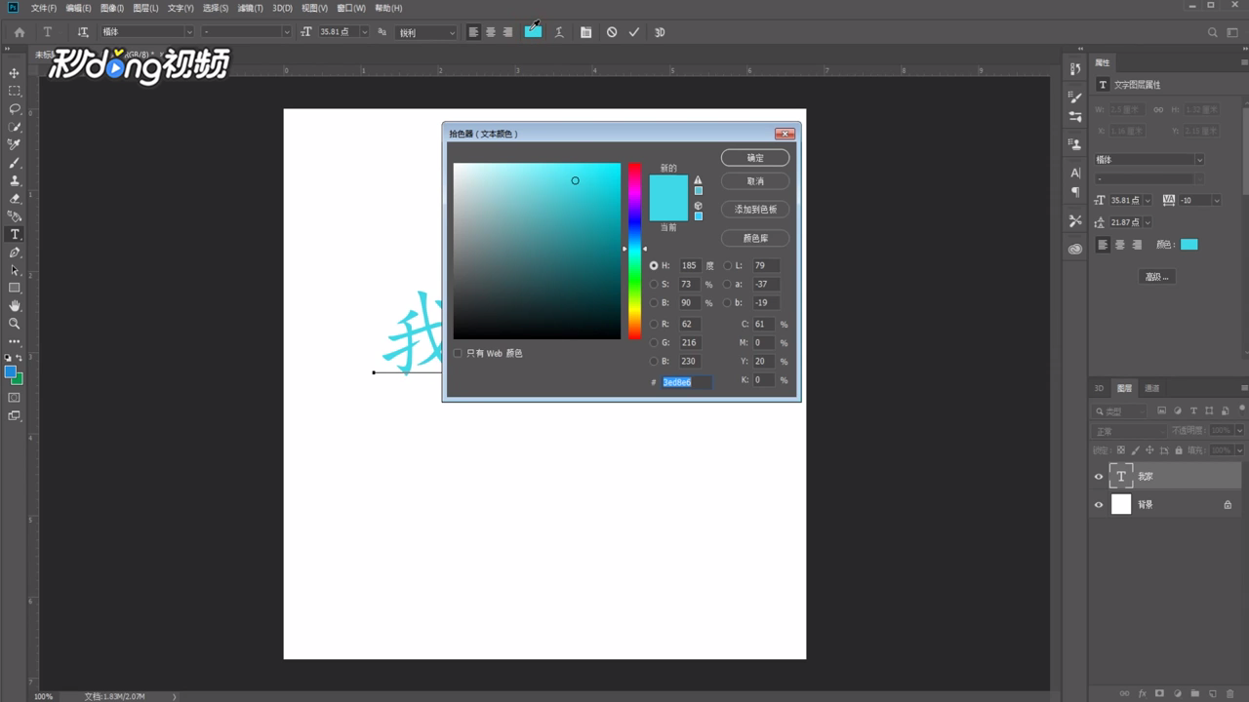
Task: Commit current text edits checkmark
Action: [x=634, y=32]
